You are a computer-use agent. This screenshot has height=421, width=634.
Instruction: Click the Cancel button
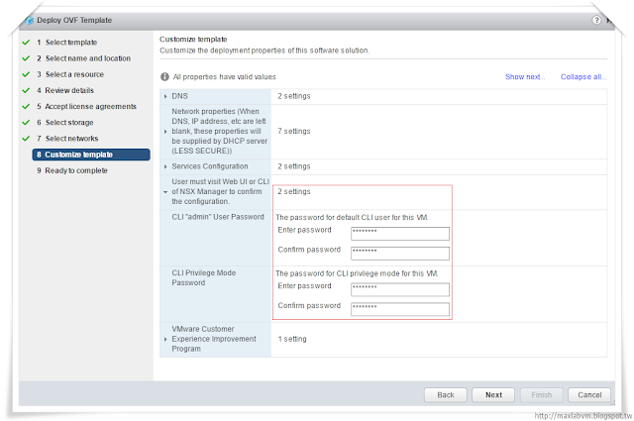click(x=589, y=394)
